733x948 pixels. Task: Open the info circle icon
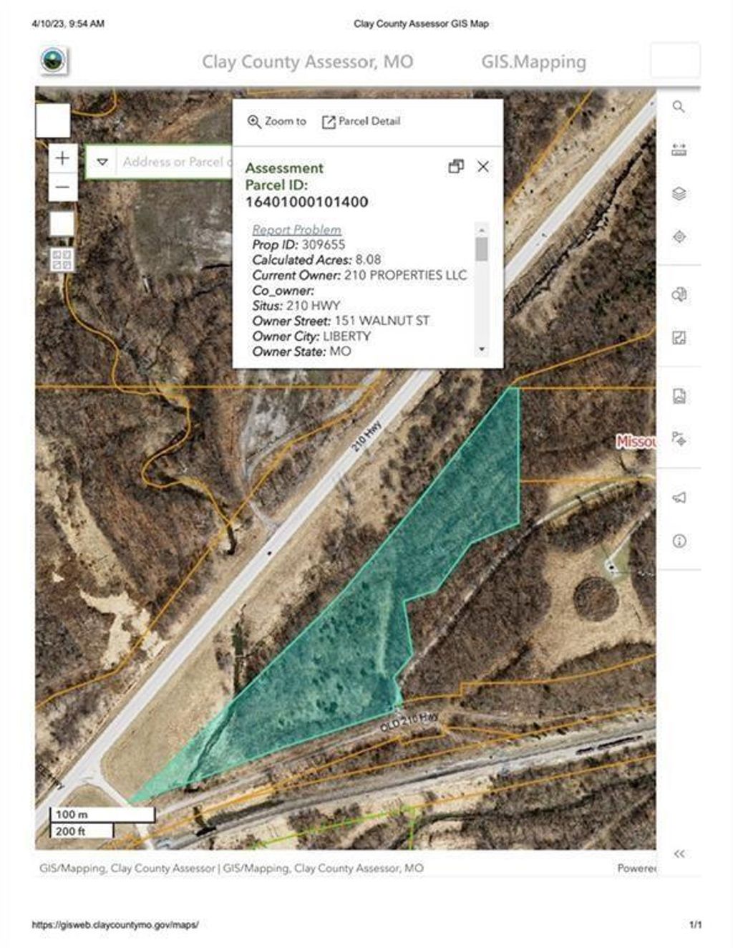[x=679, y=541]
